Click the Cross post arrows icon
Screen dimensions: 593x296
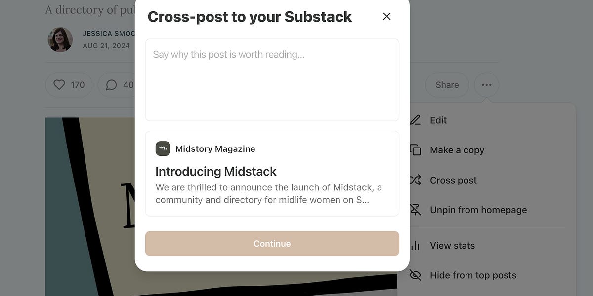(415, 180)
